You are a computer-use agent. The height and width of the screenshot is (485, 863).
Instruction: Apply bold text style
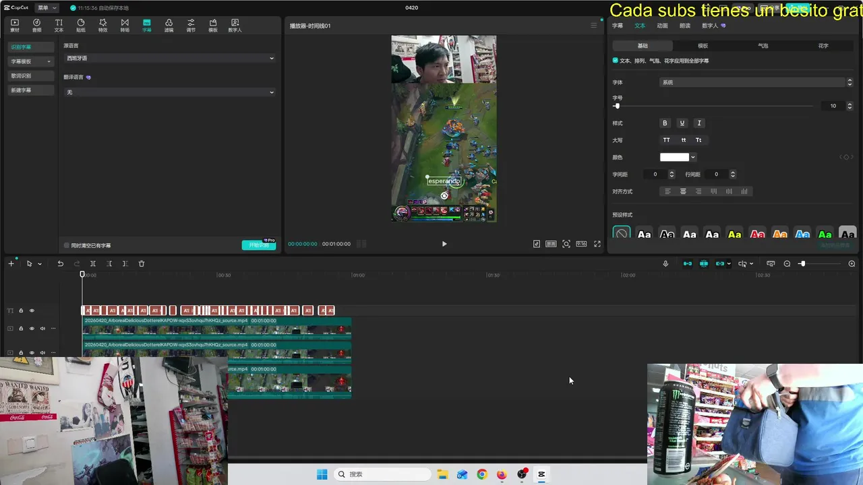pos(665,123)
